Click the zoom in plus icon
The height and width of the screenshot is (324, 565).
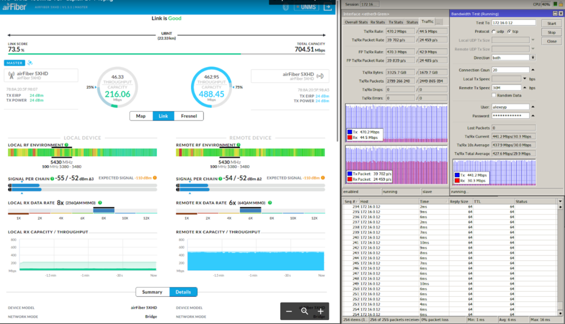click(x=320, y=312)
